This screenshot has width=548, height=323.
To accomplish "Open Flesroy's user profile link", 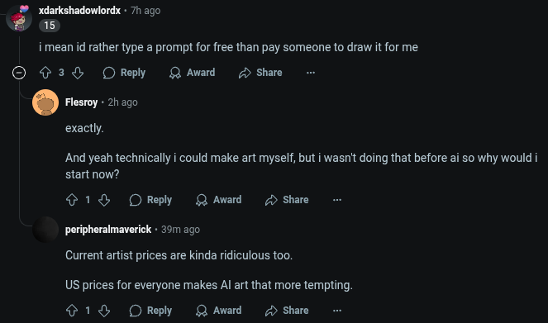I will pyautogui.click(x=81, y=102).
